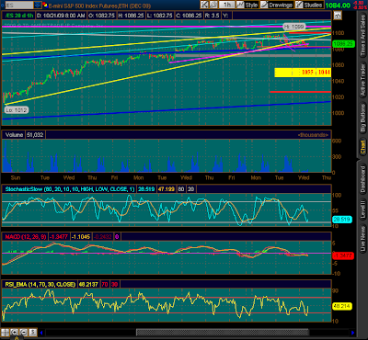Image resolution: width=368 pixels, height=340 pixels.
Task: Switch to the Times And Sales tab
Action: (362, 36)
